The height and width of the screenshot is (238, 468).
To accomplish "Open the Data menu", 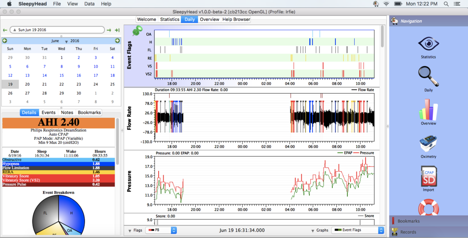I will click(89, 4).
